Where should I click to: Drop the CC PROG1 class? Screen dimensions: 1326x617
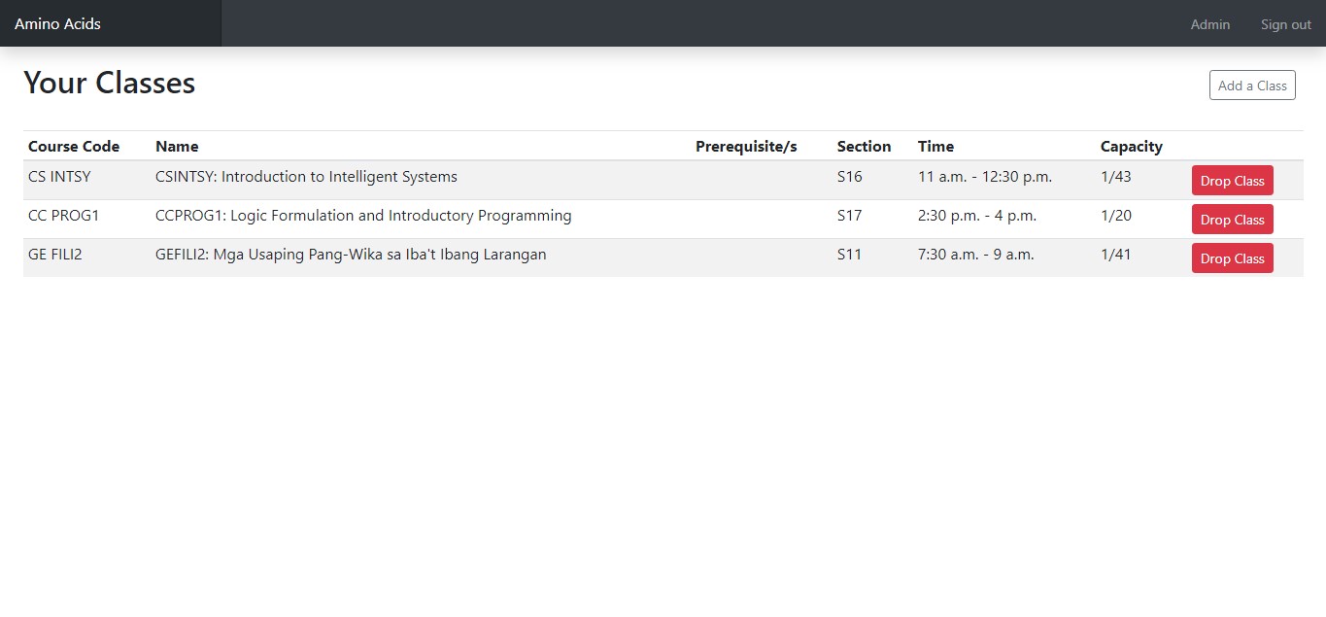1231,220
